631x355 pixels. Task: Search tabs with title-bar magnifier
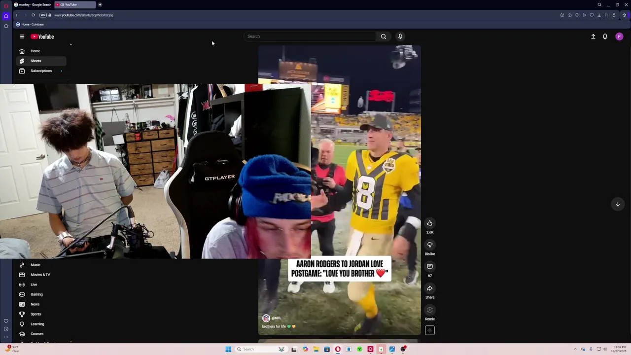click(x=599, y=4)
